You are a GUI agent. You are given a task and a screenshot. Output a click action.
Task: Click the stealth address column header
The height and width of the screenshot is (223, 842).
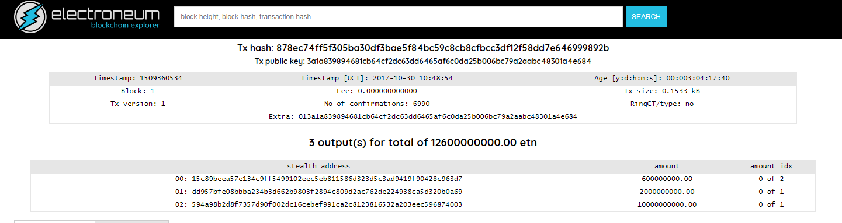coord(318,166)
